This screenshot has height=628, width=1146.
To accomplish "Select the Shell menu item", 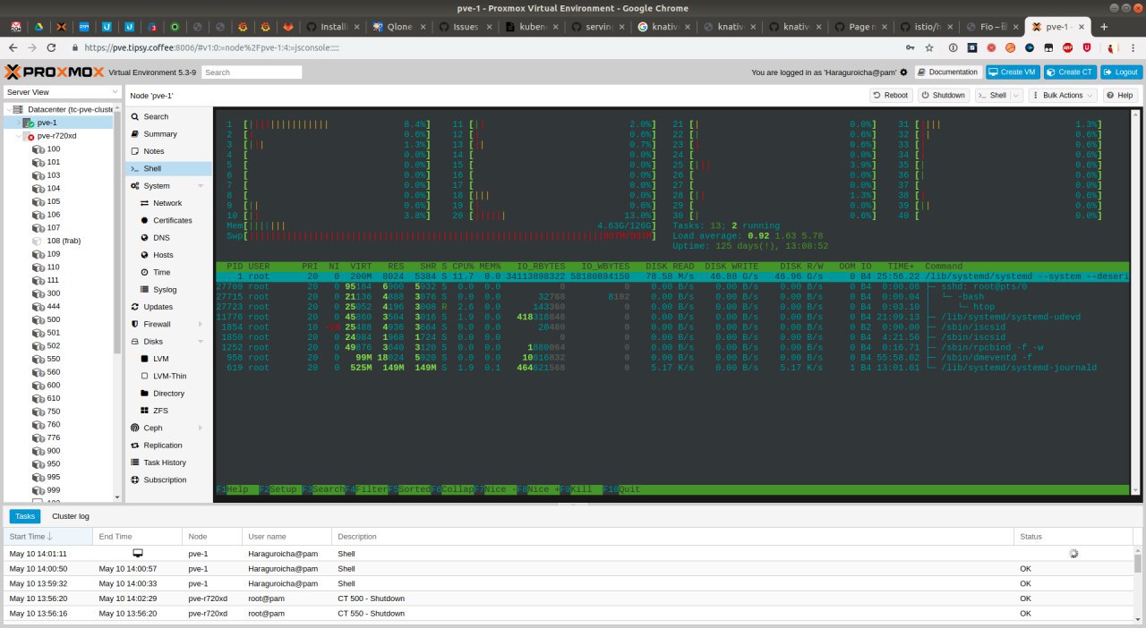I will [x=167, y=168].
